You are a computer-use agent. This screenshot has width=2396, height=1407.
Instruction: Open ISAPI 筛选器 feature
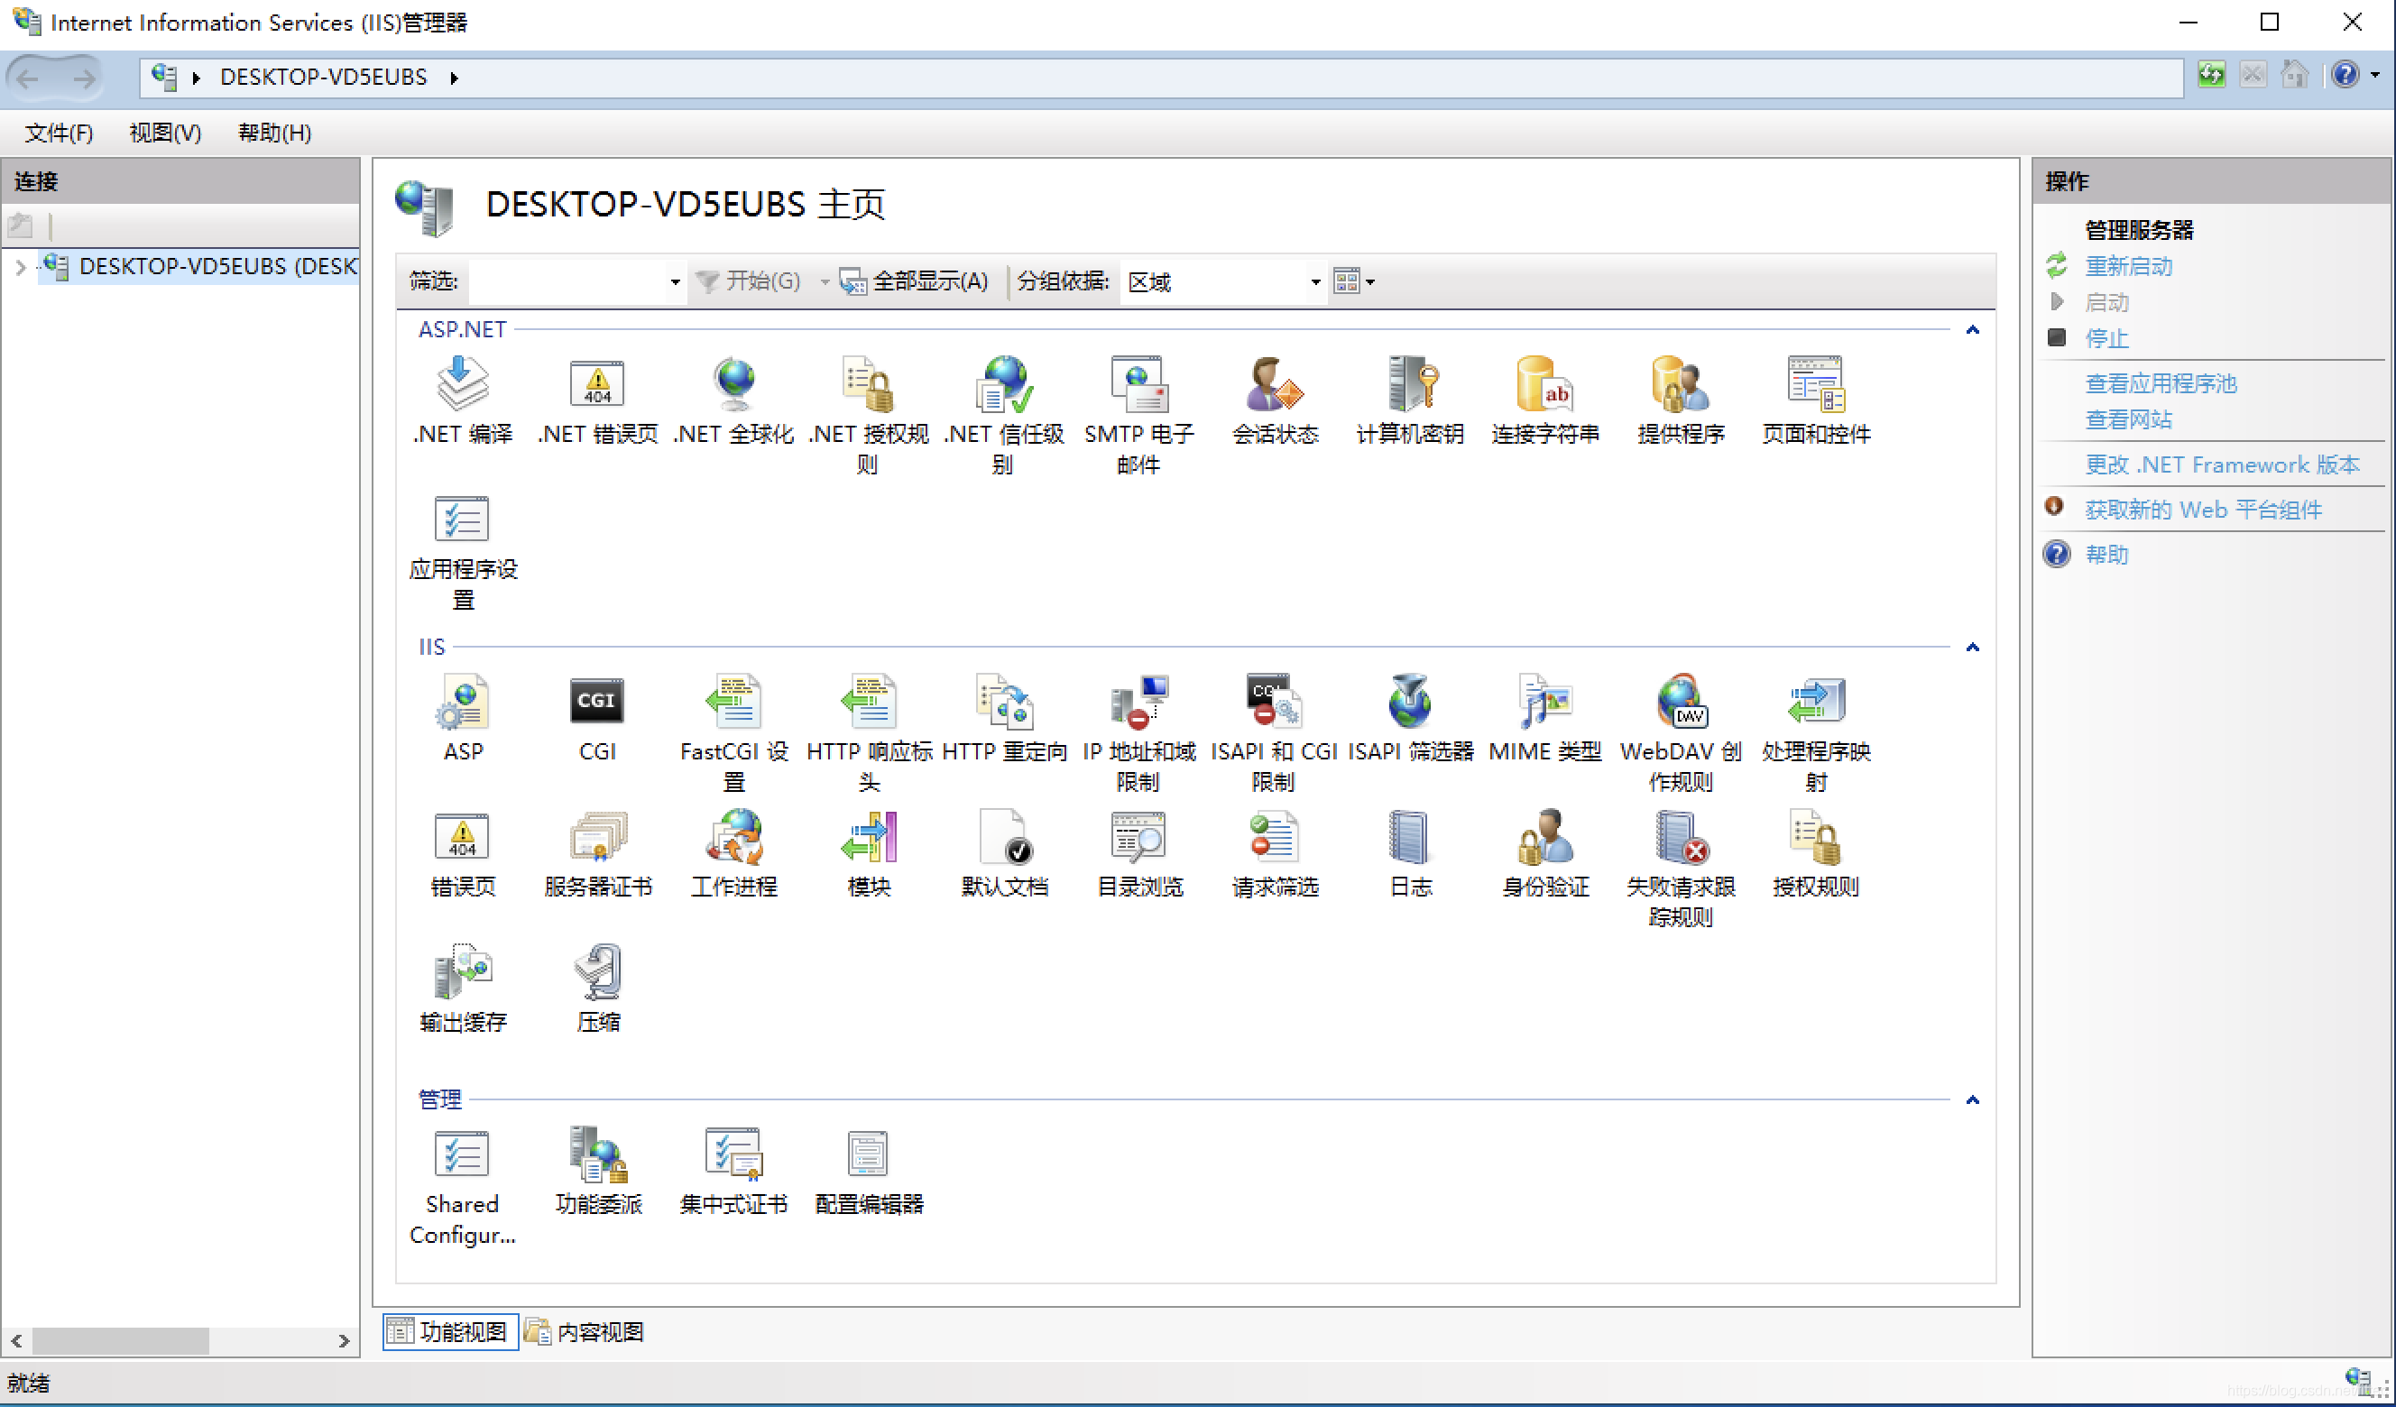click(1410, 701)
